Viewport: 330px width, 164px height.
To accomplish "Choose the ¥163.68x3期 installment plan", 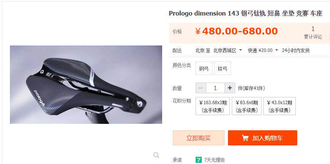I will (x=213, y=106).
